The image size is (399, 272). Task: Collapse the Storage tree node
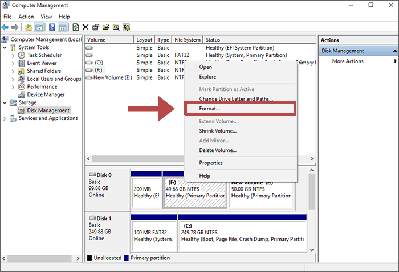(5, 102)
